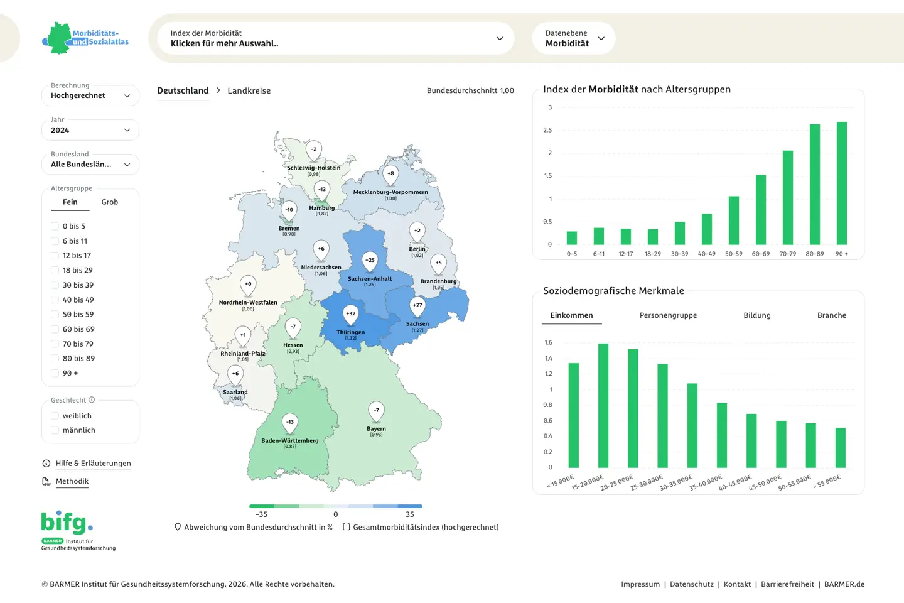This screenshot has width=904, height=603.
Task: Open the Bildung tab
Action: 757,315
